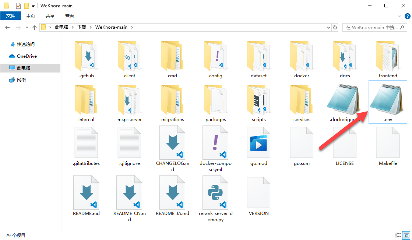Select OneDrive in the navigation pane
This screenshot has width=412, height=240.
point(27,56)
